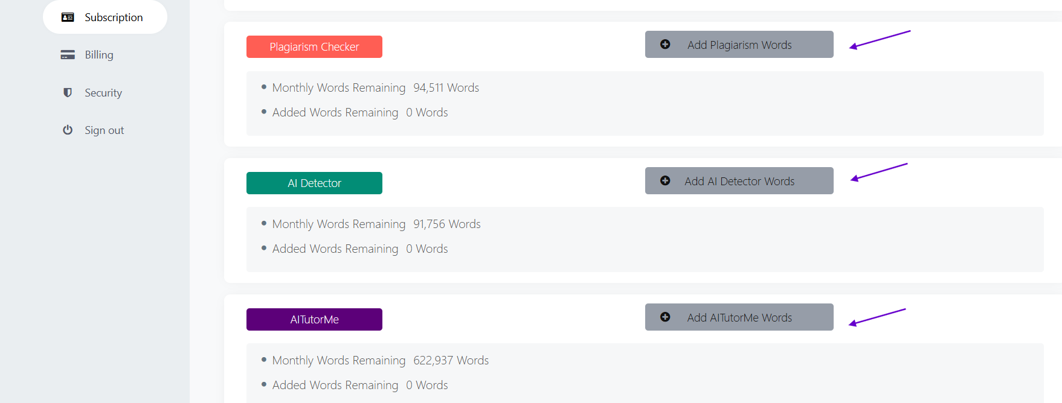Click the credit card icon beside Billing
The image size is (1062, 403).
(x=68, y=55)
